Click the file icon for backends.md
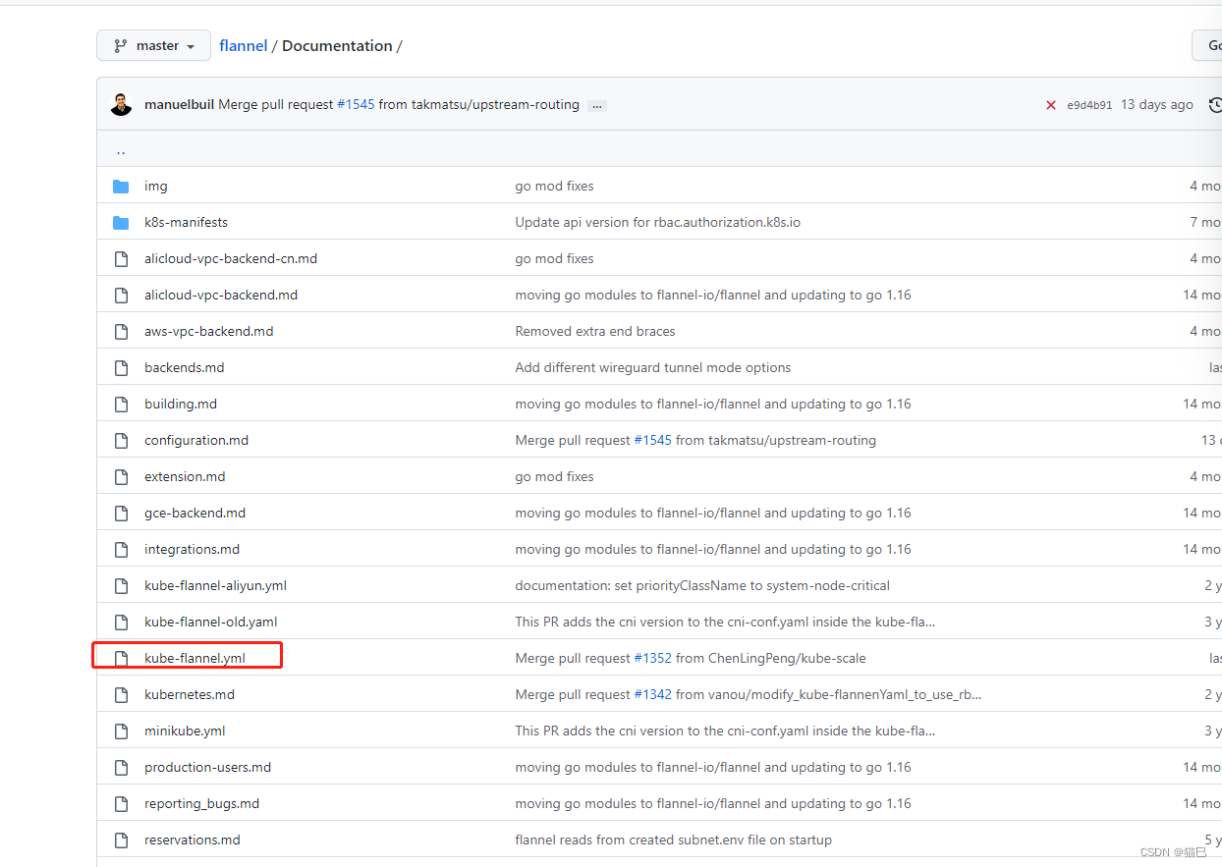This screenshot has width=1222, height=867. (x=121, y=367)
